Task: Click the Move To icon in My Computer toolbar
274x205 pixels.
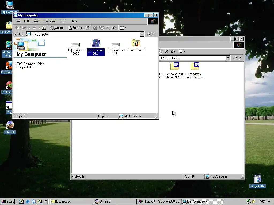Action: click(95, 28)
